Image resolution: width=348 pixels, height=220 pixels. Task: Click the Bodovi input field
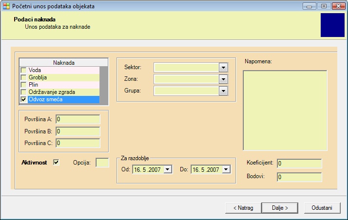click(x=299, y=177)
